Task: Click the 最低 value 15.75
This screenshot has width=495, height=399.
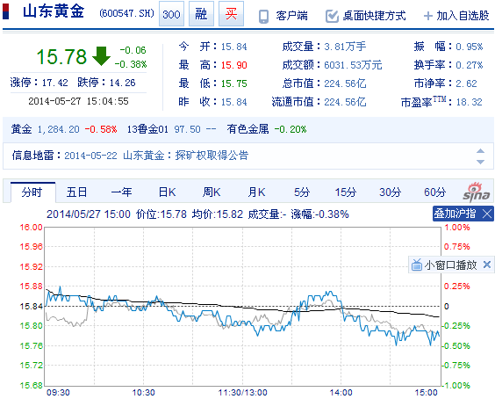Action: pos(234,83)
